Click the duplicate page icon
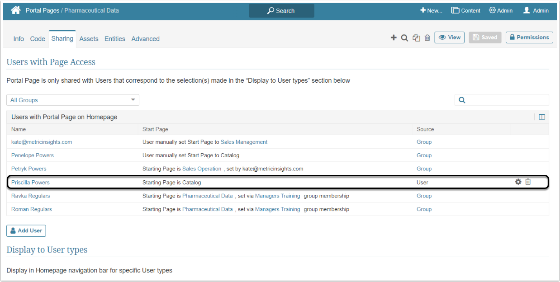Image resolution: width=560 pixels, height=282 pixels. 416,38
